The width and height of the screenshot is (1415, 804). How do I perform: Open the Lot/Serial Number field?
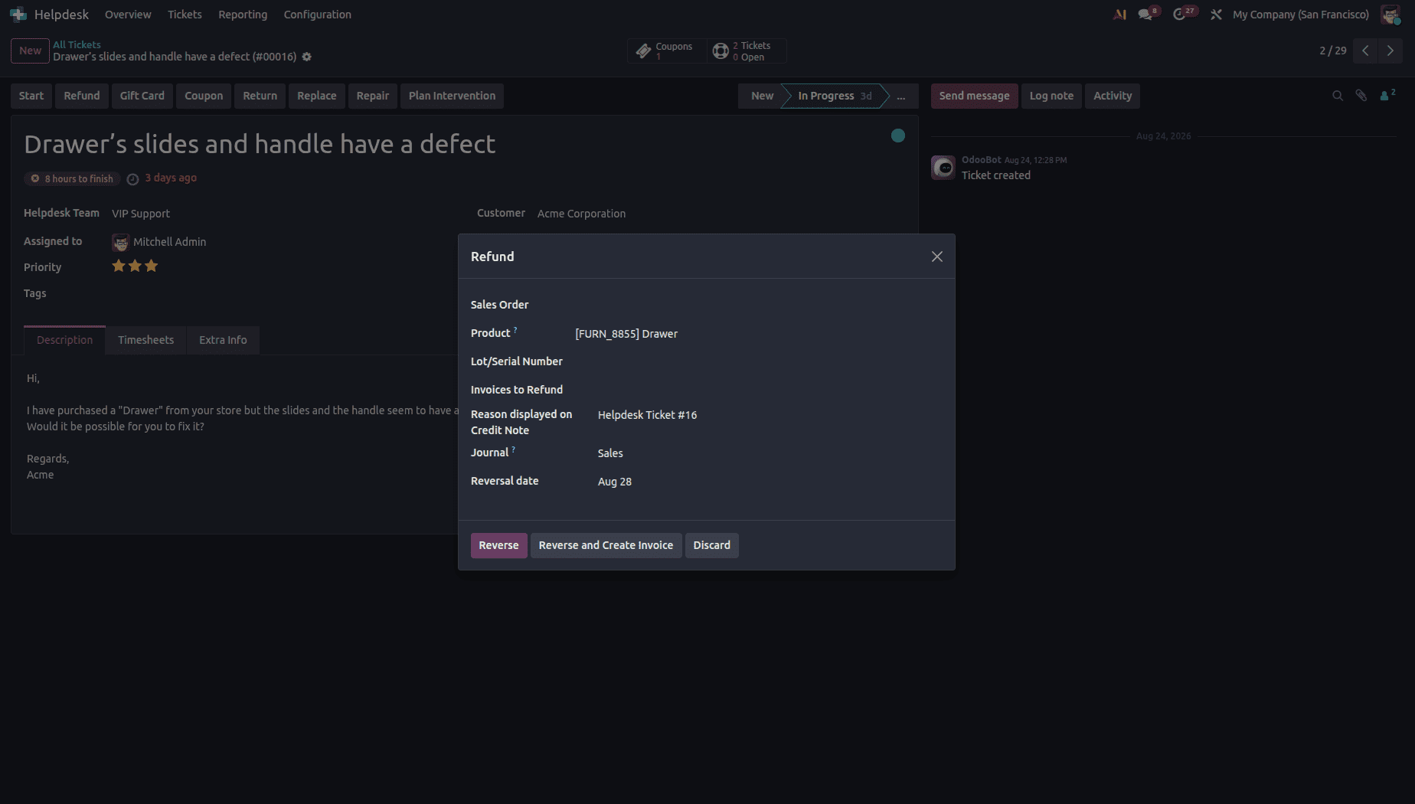click(x=758, y=361)
